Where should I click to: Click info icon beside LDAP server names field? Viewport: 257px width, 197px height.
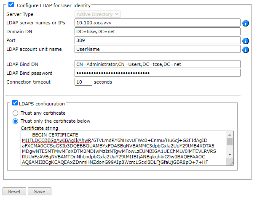click(246, 23)
